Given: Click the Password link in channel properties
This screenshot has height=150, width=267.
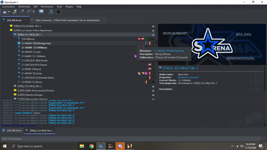Looking at the screenshot, I should coord(194,77).
